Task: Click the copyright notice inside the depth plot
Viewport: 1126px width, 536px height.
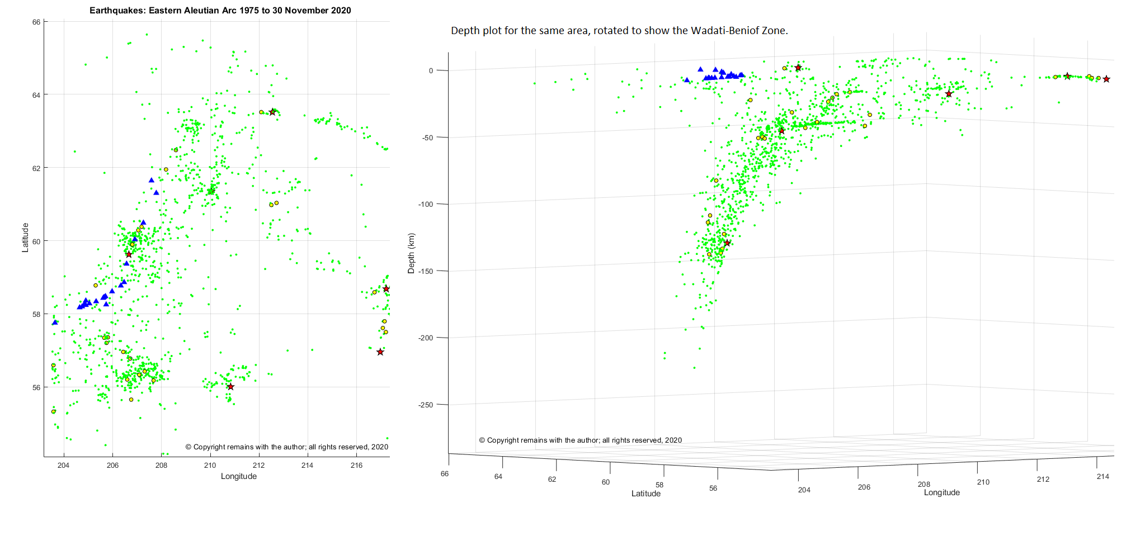Action: (x=581, y=440)
